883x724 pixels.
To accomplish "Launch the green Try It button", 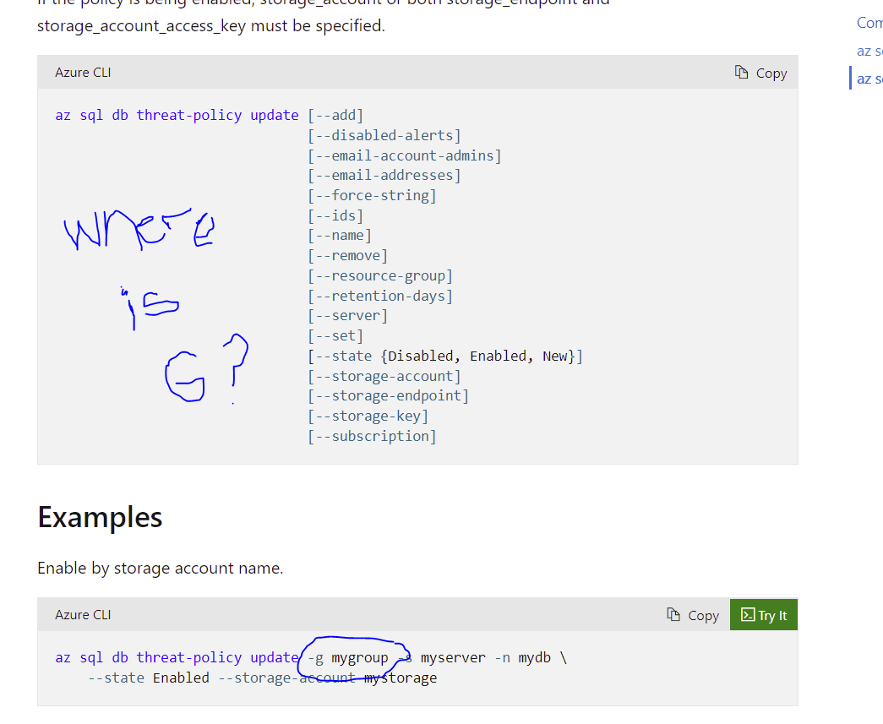I will [763, 615].
